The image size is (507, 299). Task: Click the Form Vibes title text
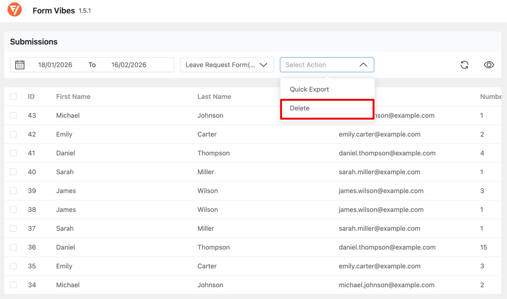[x=54, y=11]
